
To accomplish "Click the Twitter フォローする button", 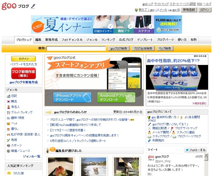I will pyautogui.click(x=195, y=150).
